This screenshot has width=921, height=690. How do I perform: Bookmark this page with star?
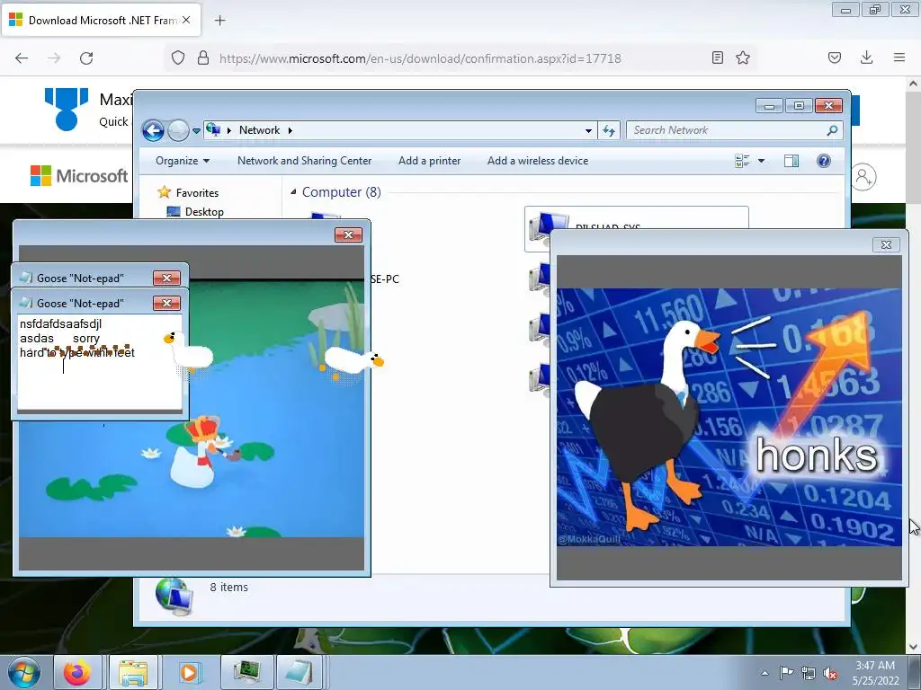pos(743,57)
